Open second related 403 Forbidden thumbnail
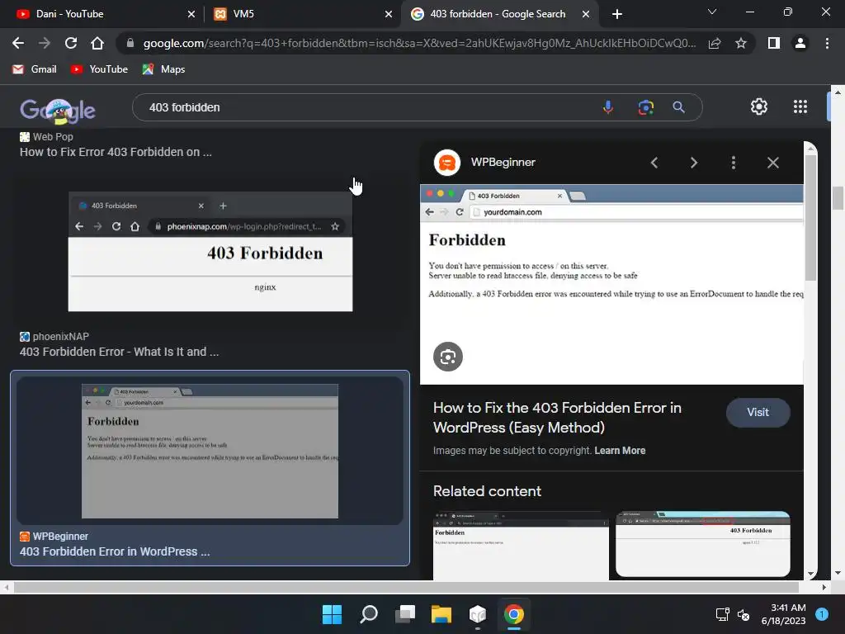This screenshot has height=634, width=845. point(703,544)
